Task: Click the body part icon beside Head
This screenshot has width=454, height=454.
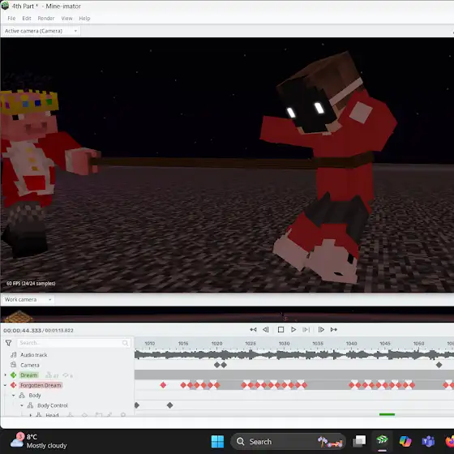Action: (39, 415)
